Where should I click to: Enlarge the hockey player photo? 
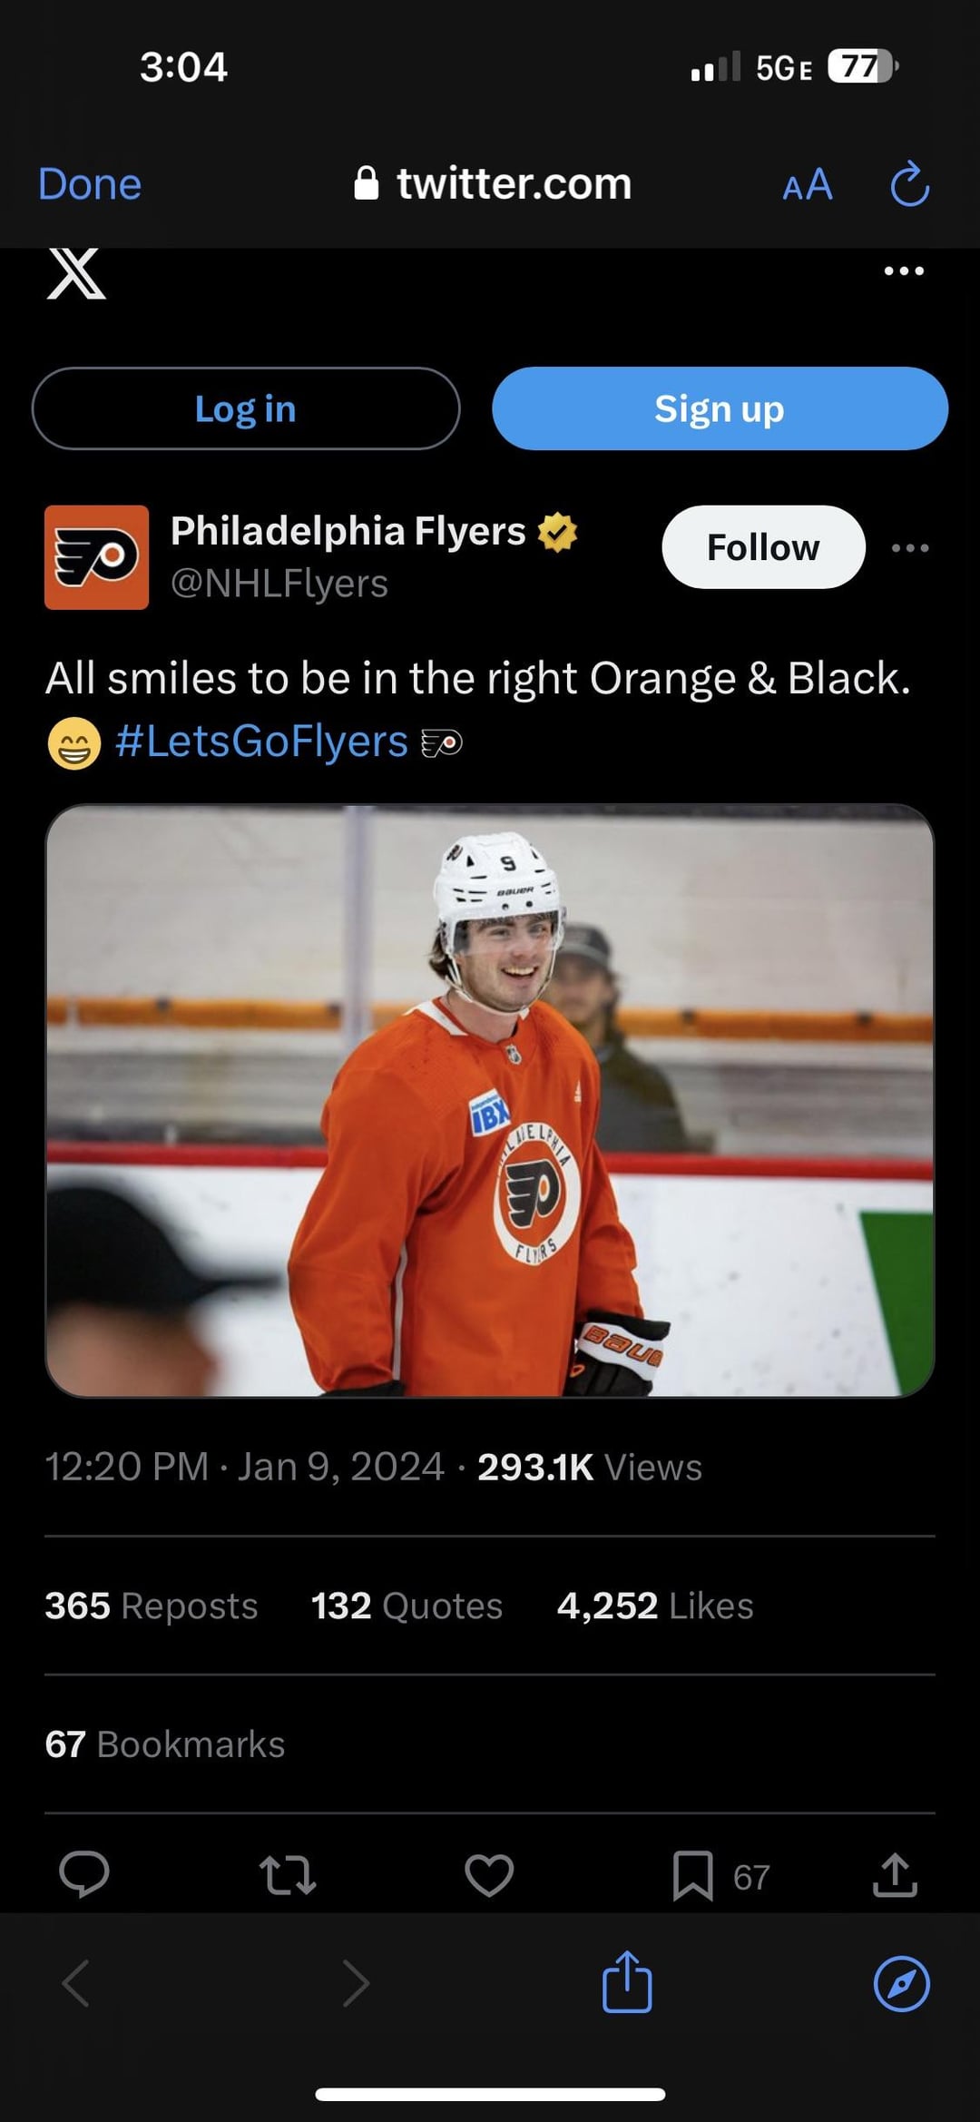(490, 1100)
